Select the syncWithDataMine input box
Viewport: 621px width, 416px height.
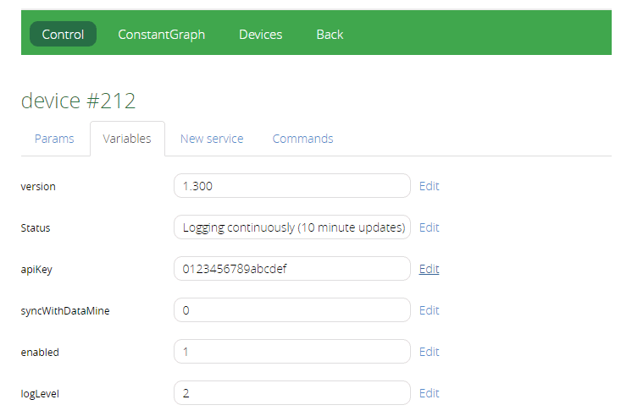[x=291, y=310]
